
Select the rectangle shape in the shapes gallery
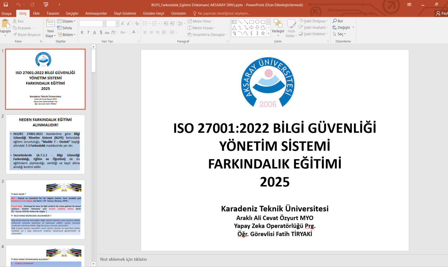(252, 22)
